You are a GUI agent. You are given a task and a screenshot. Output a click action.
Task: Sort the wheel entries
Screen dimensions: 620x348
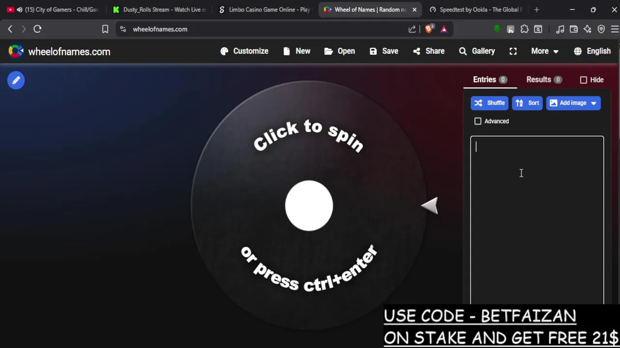[527, 103]
